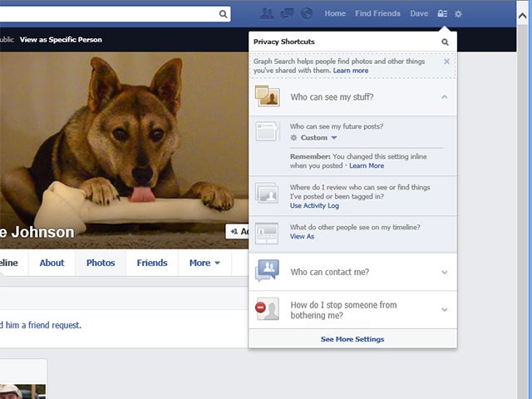Viewport: 532px width, 399px height.
Task: Click the Who can see my stuff icon
Action: click(x=268, y=96)
